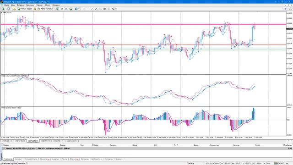Select the Fibonacci retracement tool
Screen dimensions: 293x165
click(100, 9)
